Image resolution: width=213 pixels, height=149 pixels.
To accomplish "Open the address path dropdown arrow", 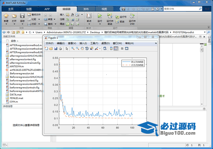I will click(x=205, y=32).
